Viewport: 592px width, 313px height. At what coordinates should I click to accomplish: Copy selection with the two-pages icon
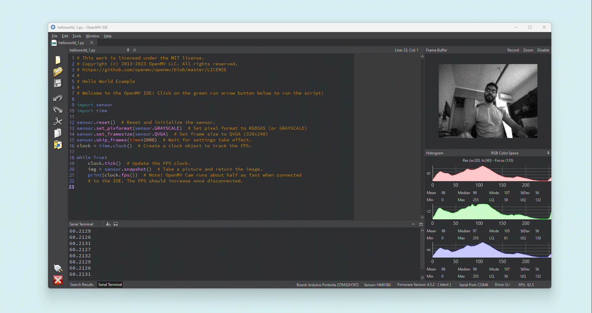(58, 133)
